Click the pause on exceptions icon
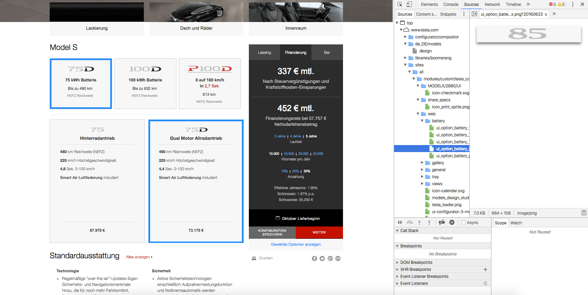Screen dimensions: 588x295 point(452,223)
